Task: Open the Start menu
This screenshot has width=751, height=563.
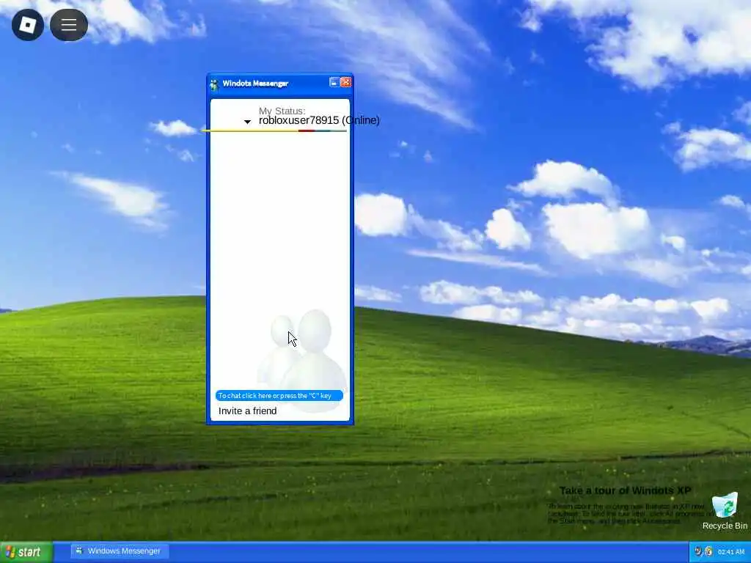Action: (26, 552)
